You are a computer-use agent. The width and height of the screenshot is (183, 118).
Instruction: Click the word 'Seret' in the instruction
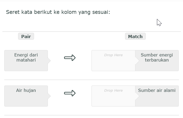[x=12, y=12]
